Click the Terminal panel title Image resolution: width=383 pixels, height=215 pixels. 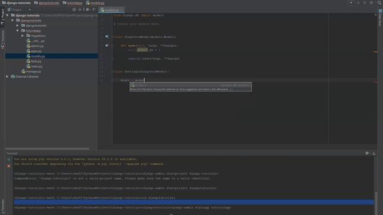(x=12, y=153)
